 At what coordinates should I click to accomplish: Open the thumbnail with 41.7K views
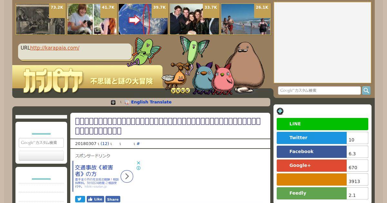pos(92,19)
